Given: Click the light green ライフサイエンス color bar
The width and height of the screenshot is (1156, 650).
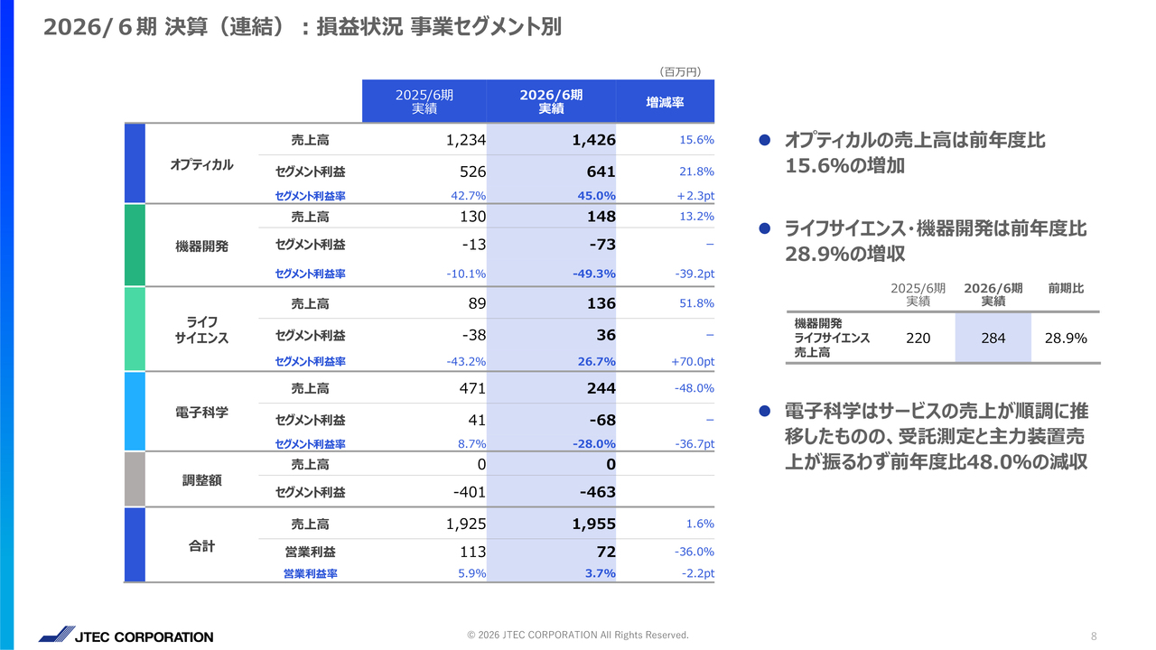Looking at the screenshot, I should click(135, 330).
